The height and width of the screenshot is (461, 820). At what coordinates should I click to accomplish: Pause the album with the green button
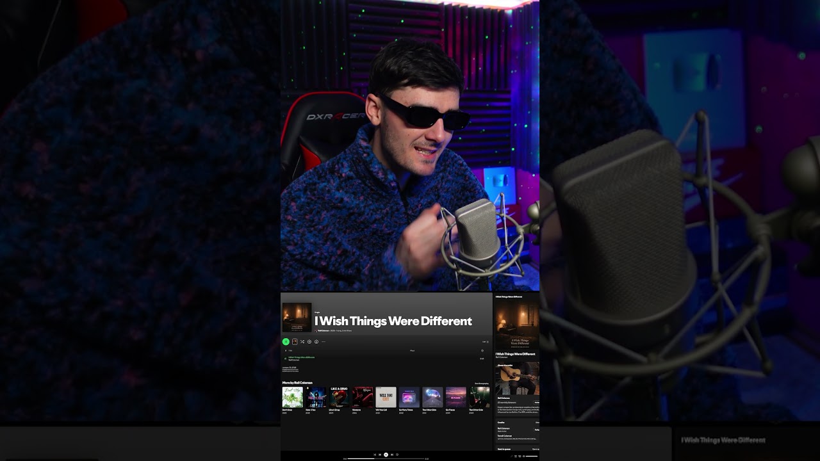[x=286, y=341]
